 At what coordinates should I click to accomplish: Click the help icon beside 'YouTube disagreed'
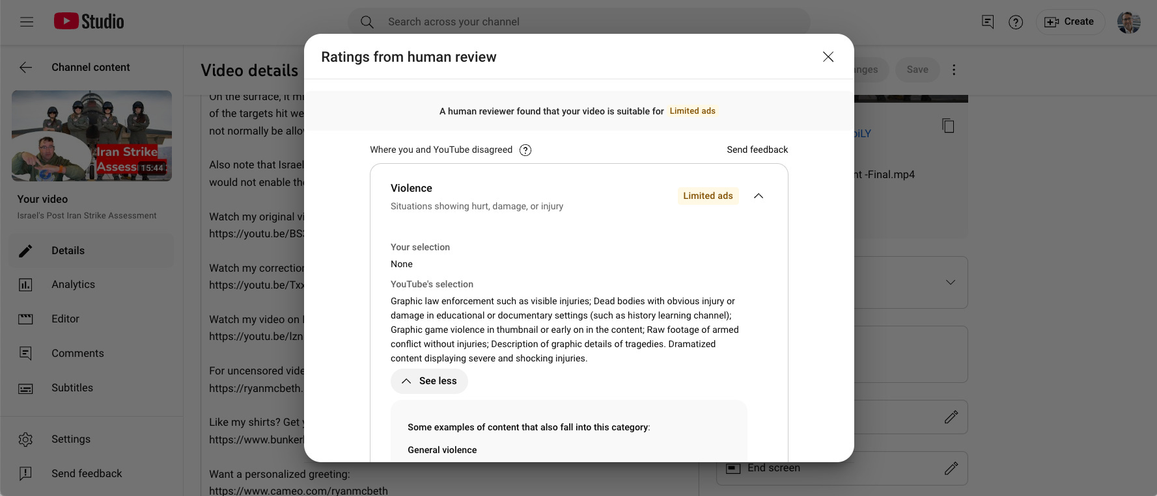pos(525,150)
